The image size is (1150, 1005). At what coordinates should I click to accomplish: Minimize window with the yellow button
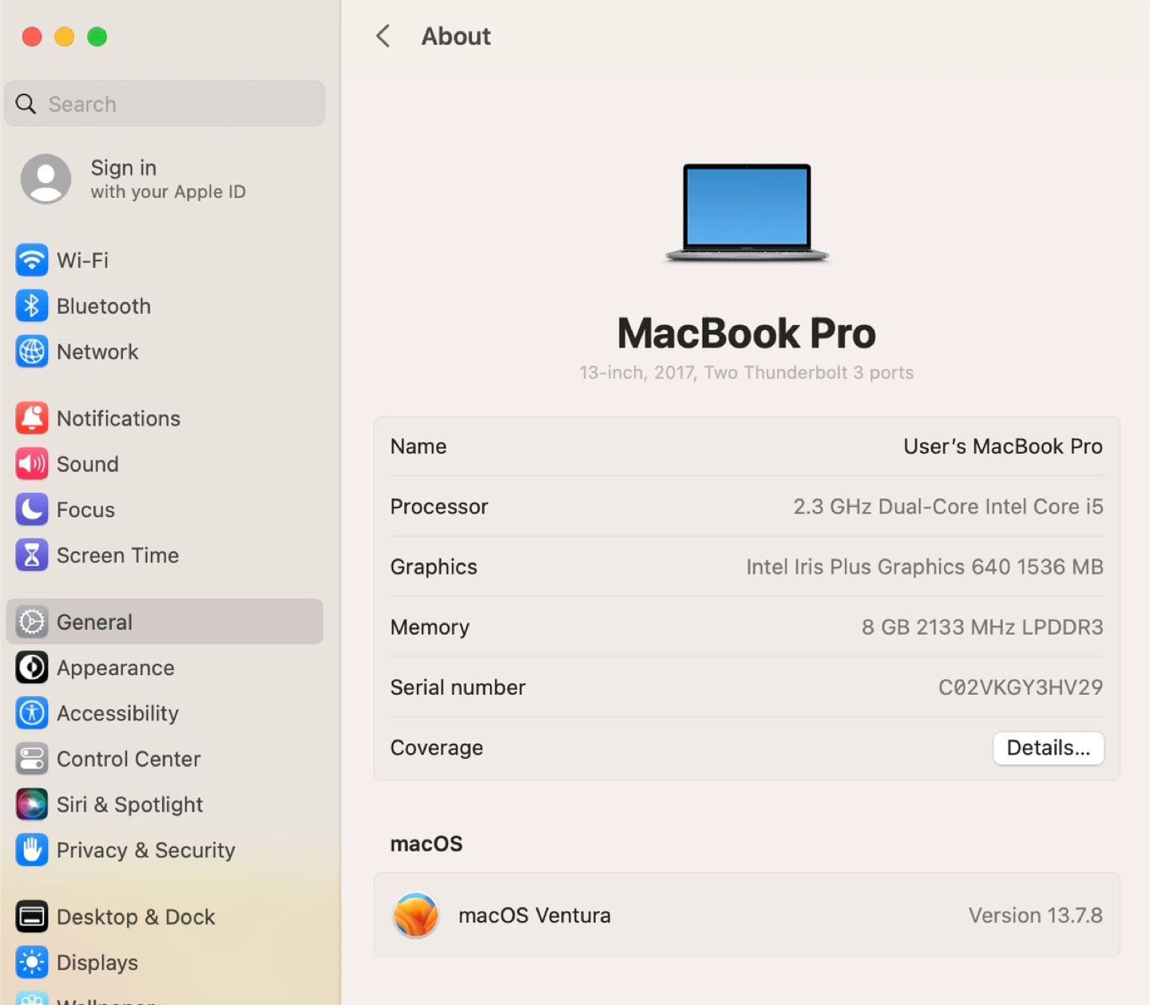65,37
